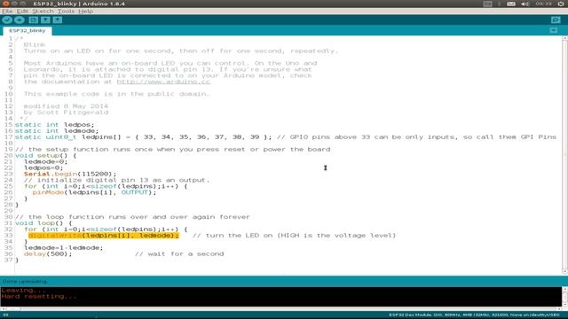Open the File menu
The image size is (568, 319).
tap(7, 12)
